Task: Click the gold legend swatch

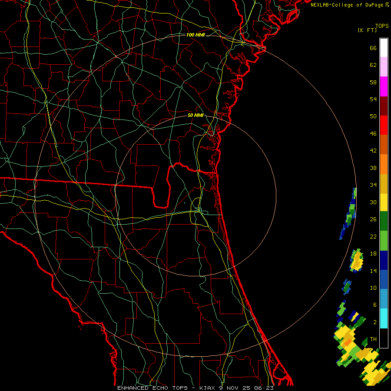Action: point(384,184)
